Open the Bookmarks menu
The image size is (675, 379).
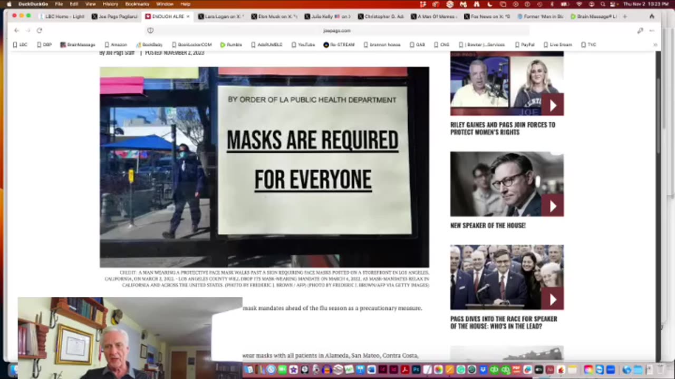pyautogui.click(x=137, y=4)
